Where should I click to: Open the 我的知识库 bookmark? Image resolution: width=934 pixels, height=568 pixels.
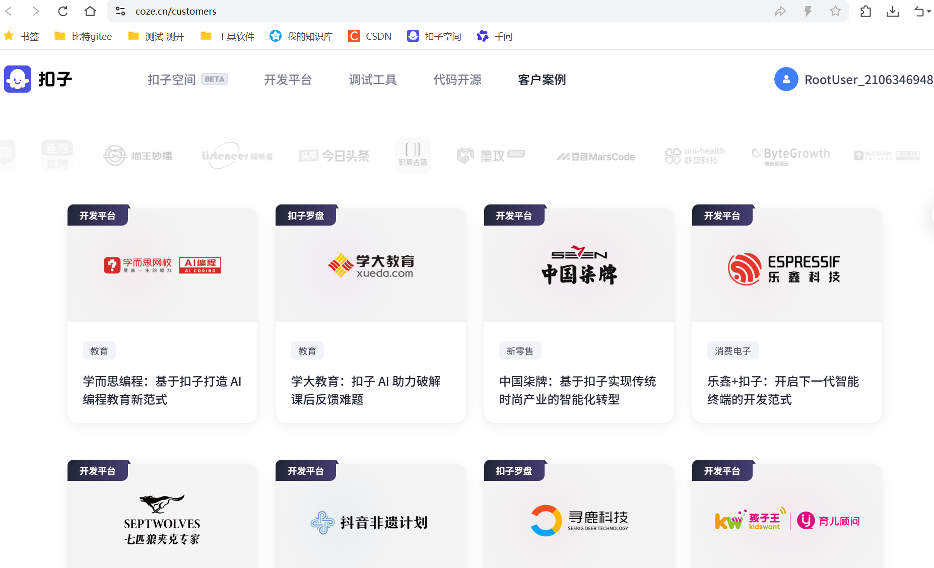[301, 36]
